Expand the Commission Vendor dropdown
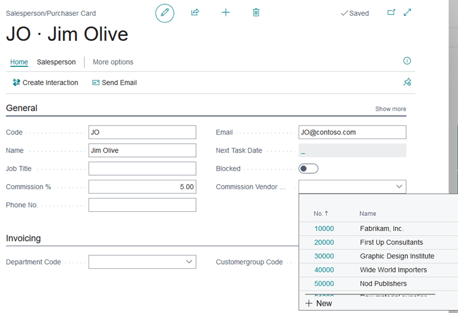Viewport: 458px width, 313px height. (x=399, y=187)
